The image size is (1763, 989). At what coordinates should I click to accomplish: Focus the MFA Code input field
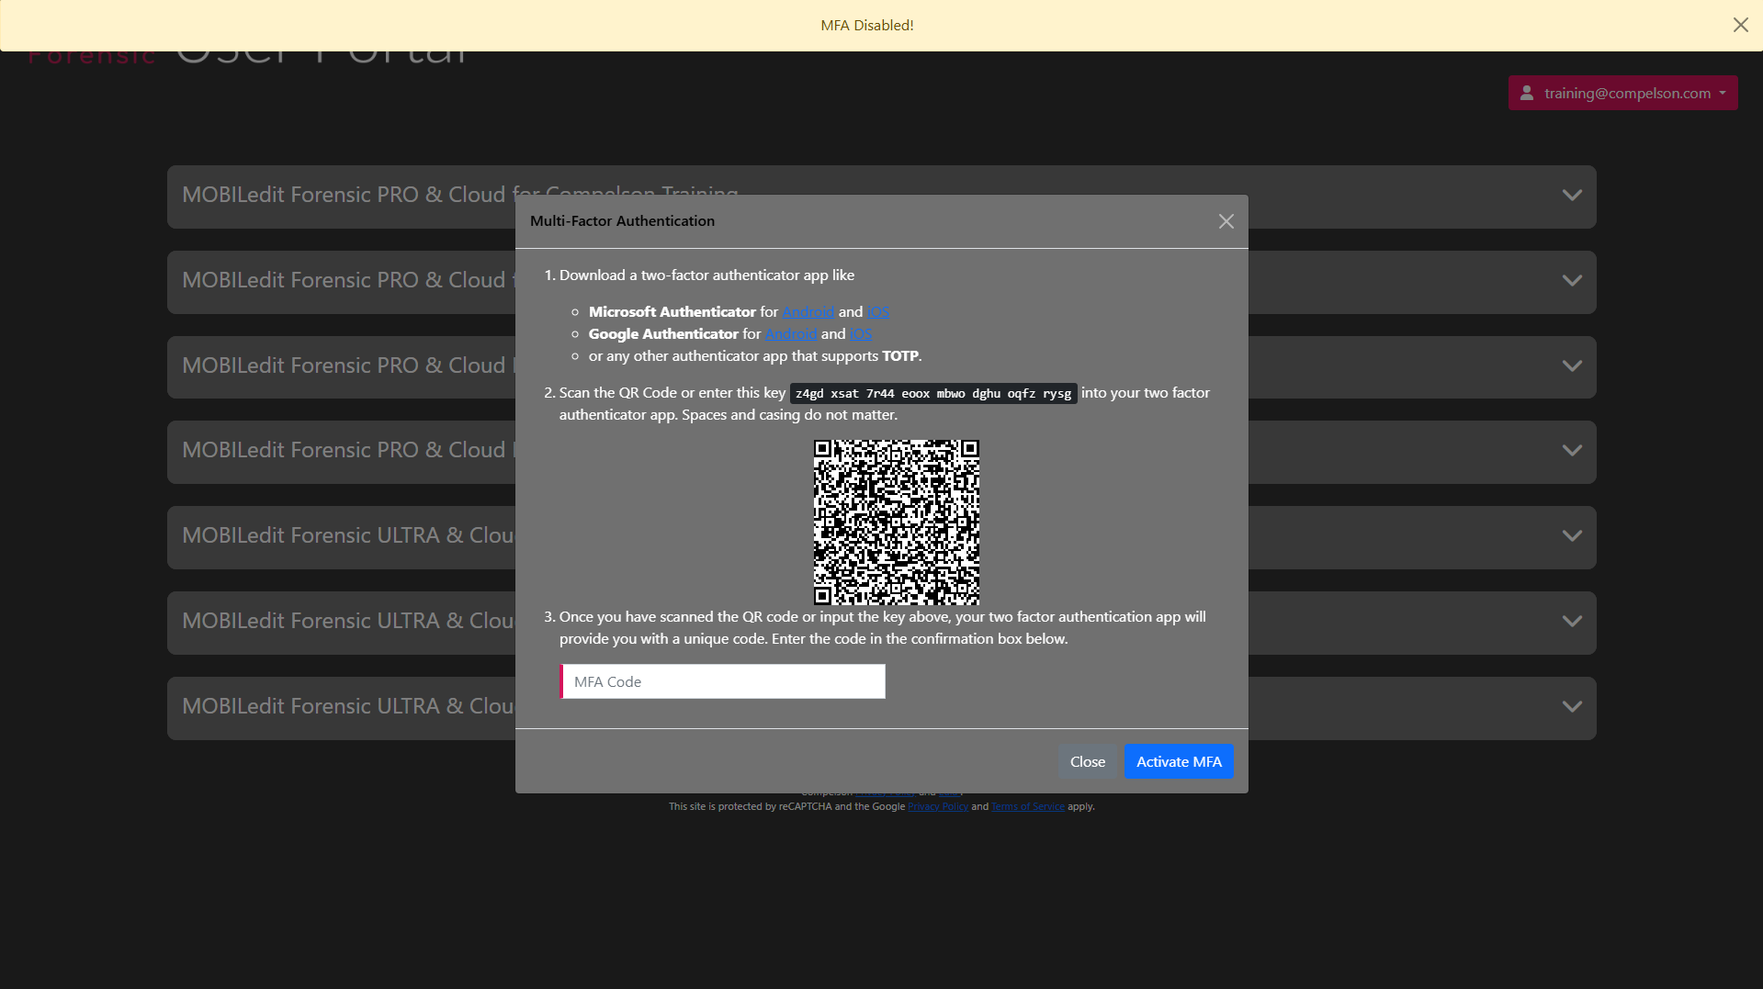pyautogui.click(x=723, y=681)
